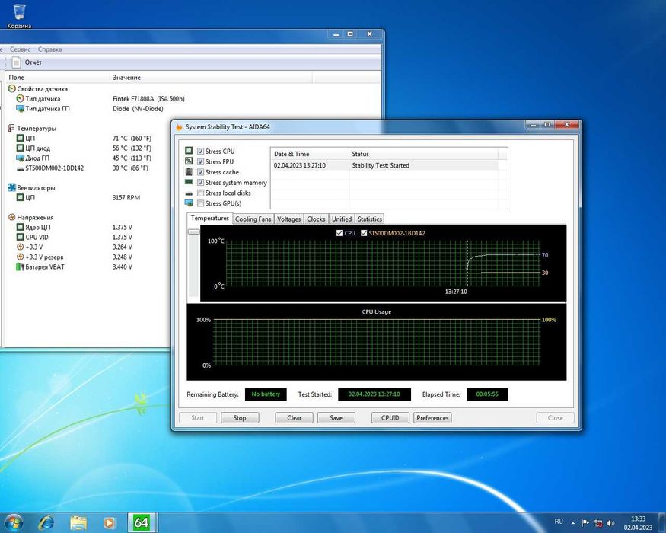Uncheck the Stress CPU checkbox

pyautogui.click(x=200, y=151)
